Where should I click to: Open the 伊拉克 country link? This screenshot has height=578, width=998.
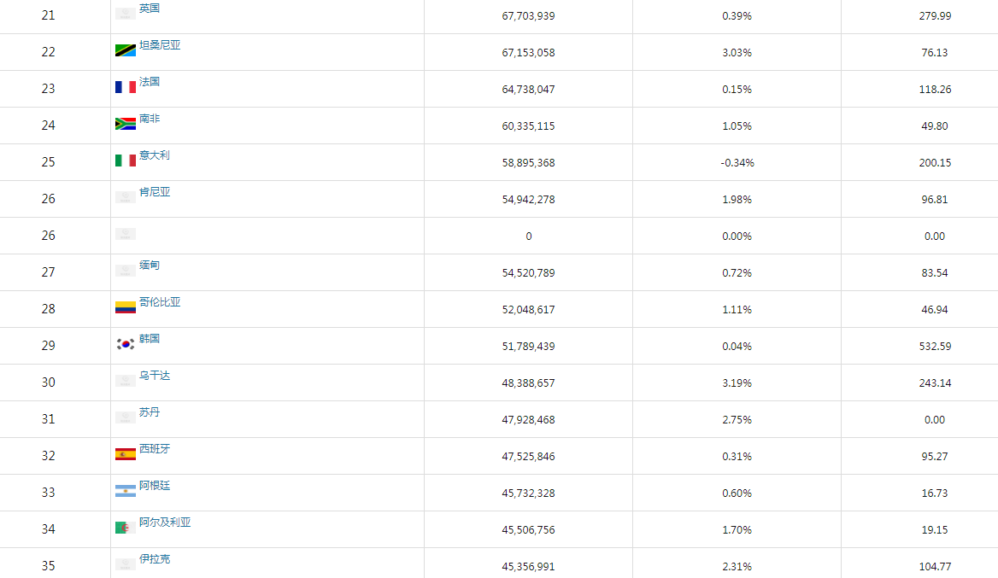click(x=155, y=559)
